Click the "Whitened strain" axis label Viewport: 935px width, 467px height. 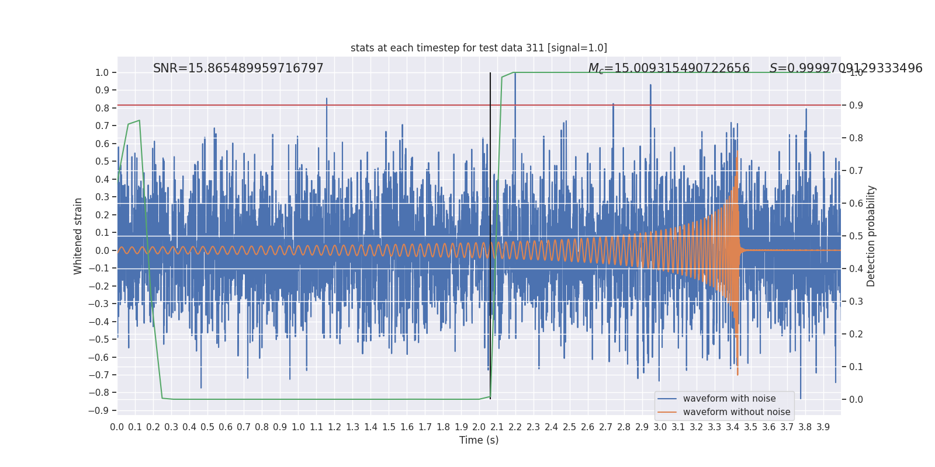[x=78, y=236]
